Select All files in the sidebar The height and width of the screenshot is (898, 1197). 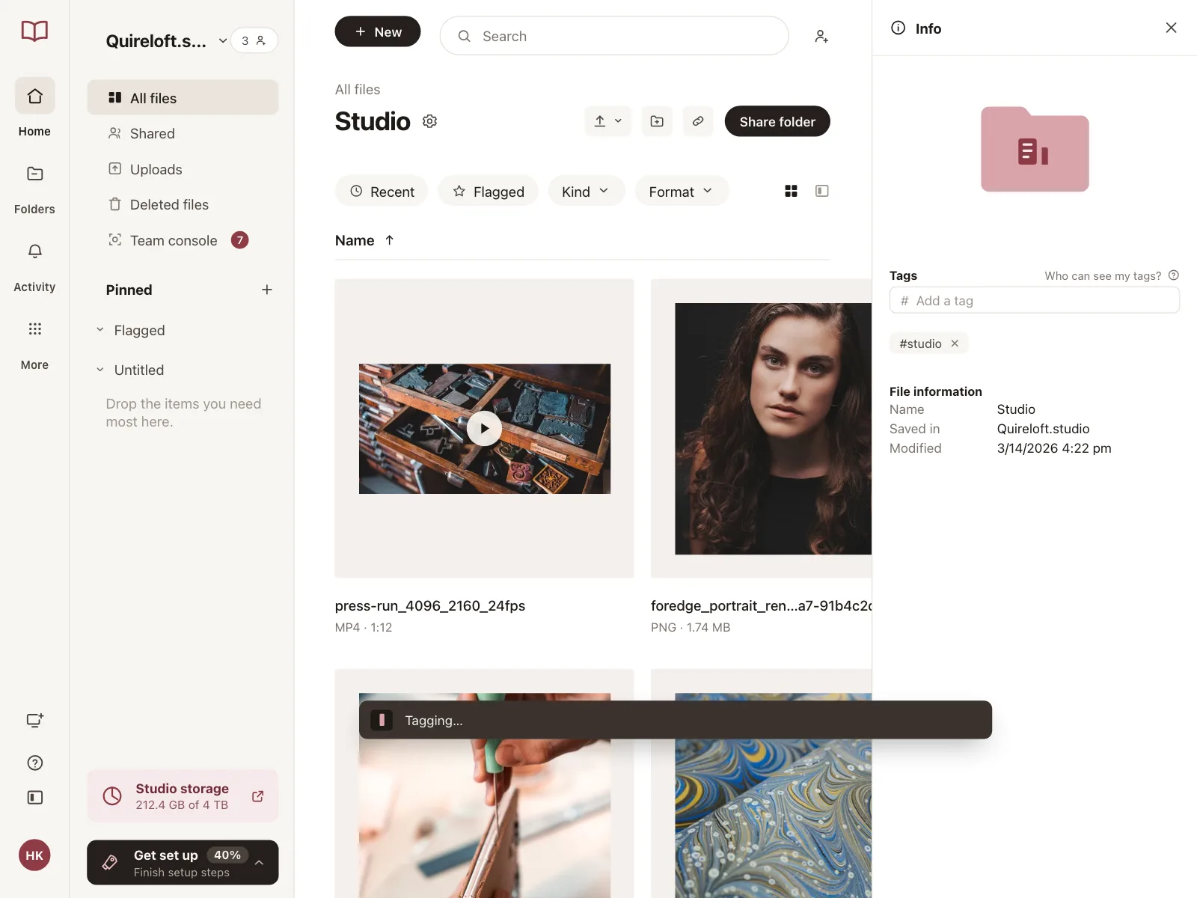tap(183, 98)
